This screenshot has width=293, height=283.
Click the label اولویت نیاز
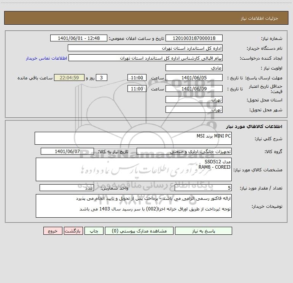click(x=272, y=68)
